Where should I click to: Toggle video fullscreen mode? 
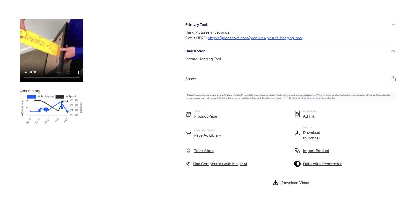tap(68, 72)
